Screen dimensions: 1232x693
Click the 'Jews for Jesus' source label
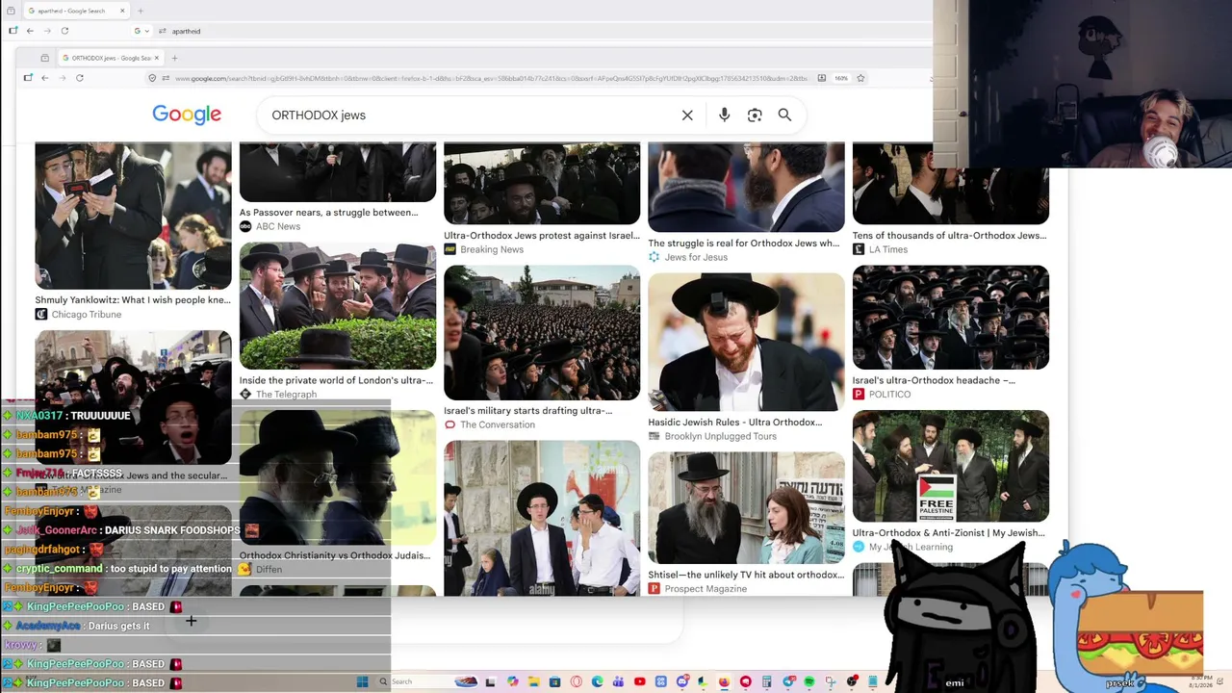696,258
